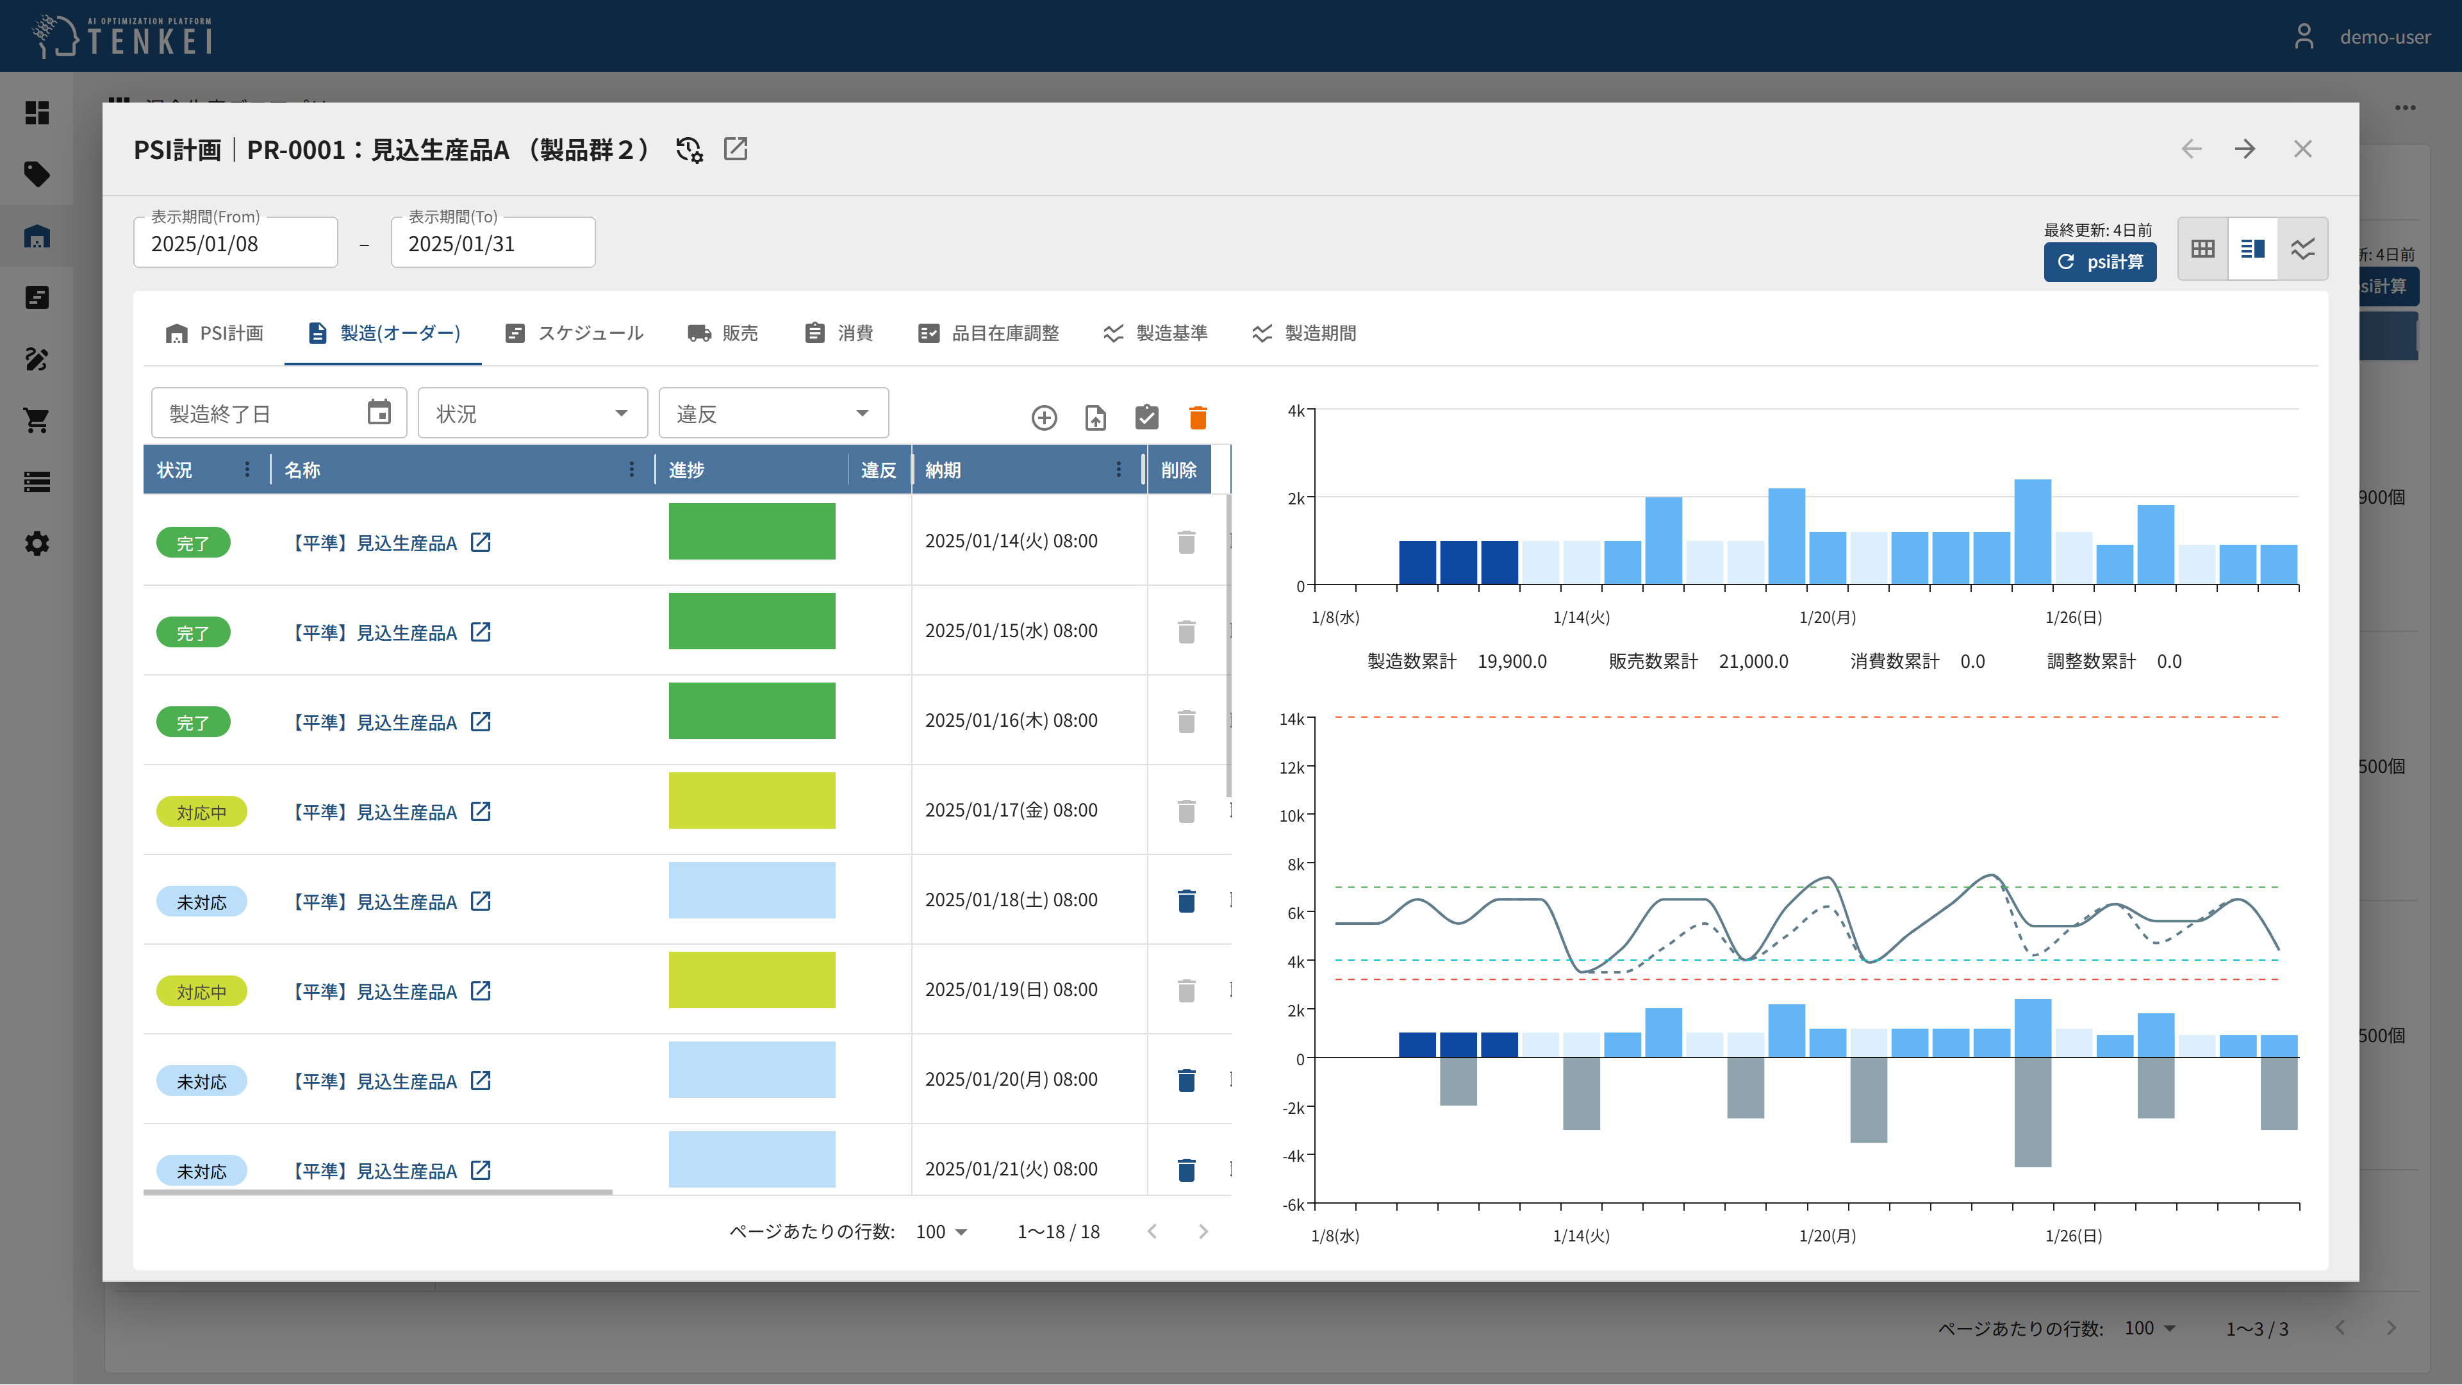The height and width of the screenshot is (1385, 2462).
Task: Open the first 【平準】見込生産品A order link
Action: [x=375, y=543]
